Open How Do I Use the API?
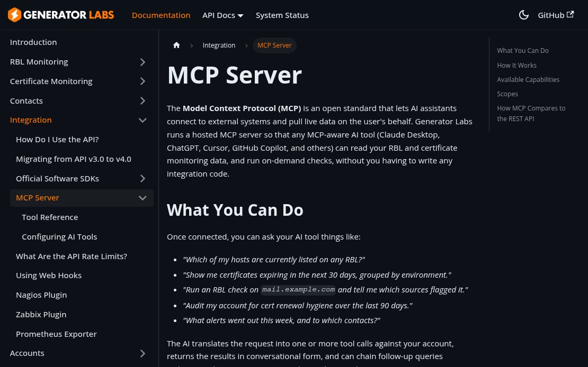588x367 pixels. [x=57, y=139]
